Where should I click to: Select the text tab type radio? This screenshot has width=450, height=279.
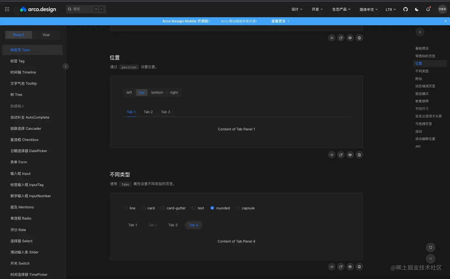(194, 208)
